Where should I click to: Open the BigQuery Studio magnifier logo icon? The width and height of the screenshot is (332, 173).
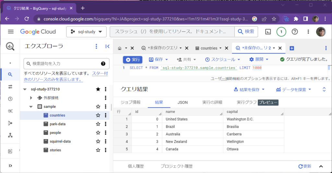point(10,46)
